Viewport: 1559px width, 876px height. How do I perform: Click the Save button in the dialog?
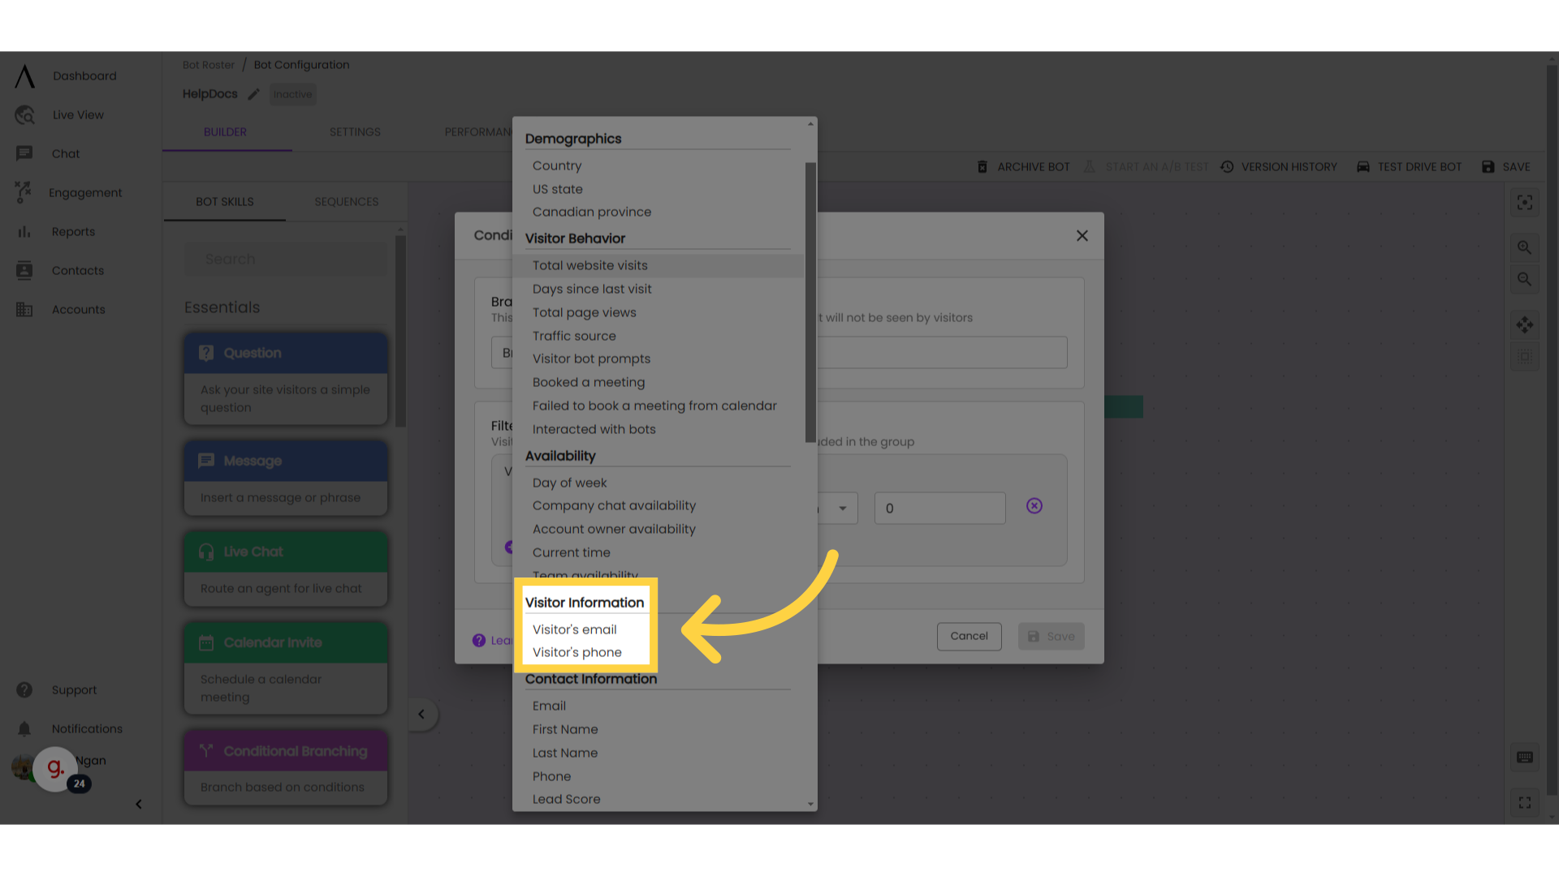tap(1052, 635)
